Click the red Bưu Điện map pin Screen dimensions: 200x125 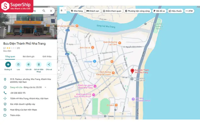pos(132,71)
